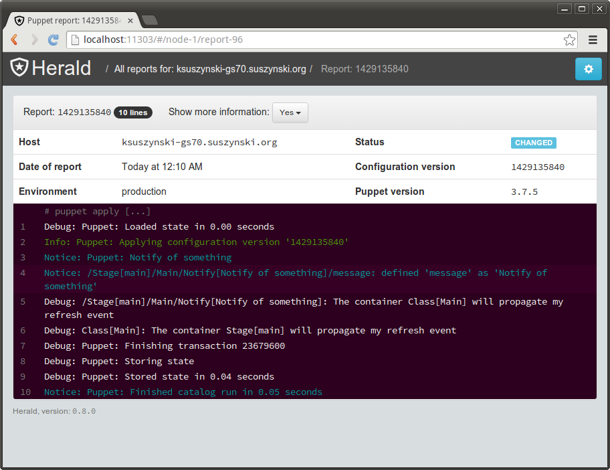Click Puppet version value 3.7.5

524,192
